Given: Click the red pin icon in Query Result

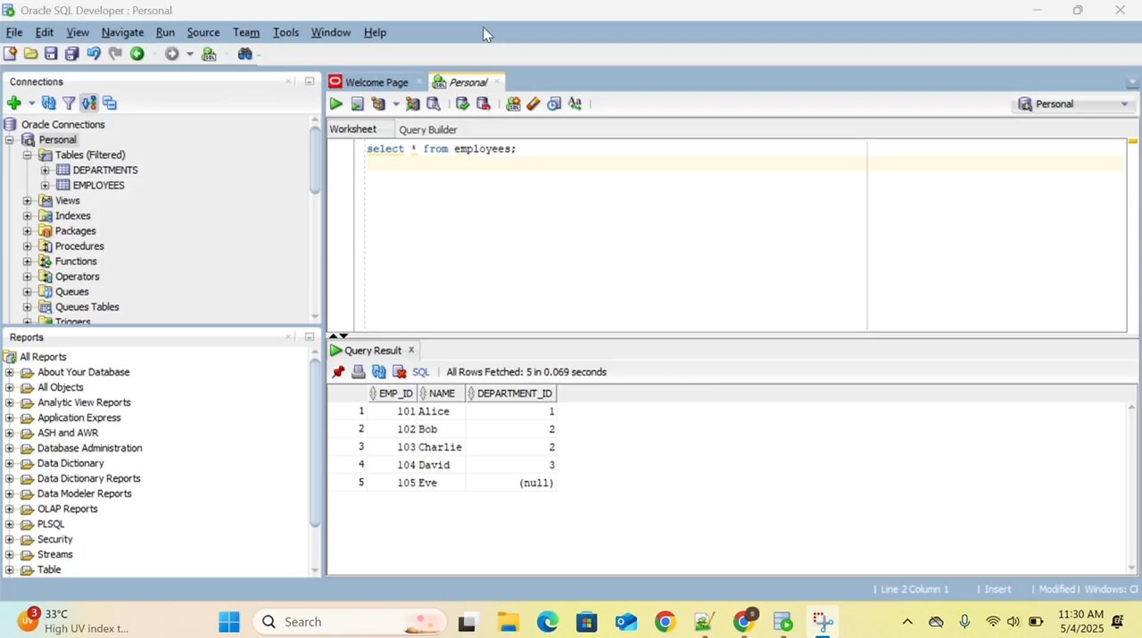Looking at the screenshot, I should (x=338, y=372).
